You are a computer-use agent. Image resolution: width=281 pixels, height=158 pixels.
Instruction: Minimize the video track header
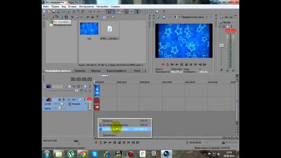point(44,86)
